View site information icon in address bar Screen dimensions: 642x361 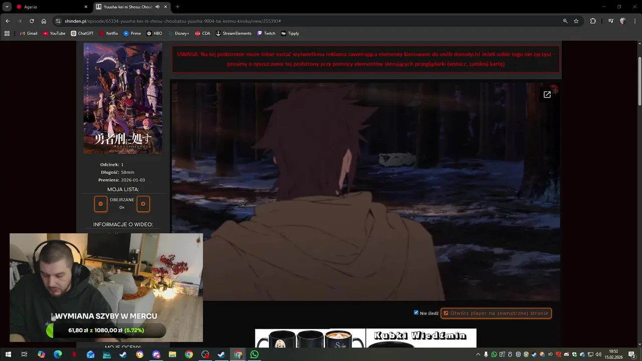[58, 21]
